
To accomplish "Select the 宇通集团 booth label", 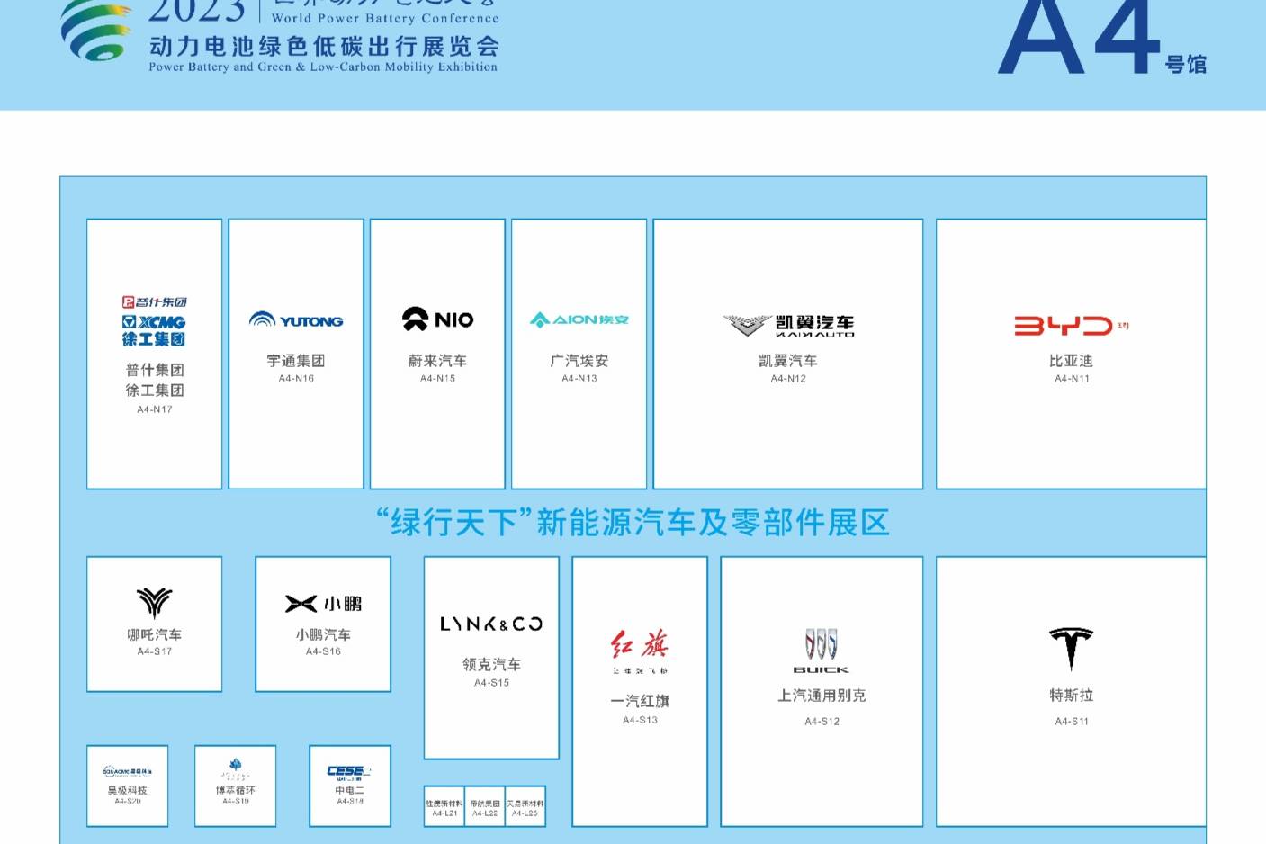I will (x=296, y=361).
